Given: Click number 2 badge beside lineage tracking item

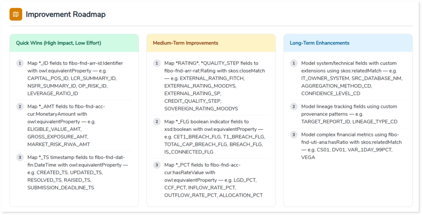Looking at the screenshot, I should coord(293,107).
